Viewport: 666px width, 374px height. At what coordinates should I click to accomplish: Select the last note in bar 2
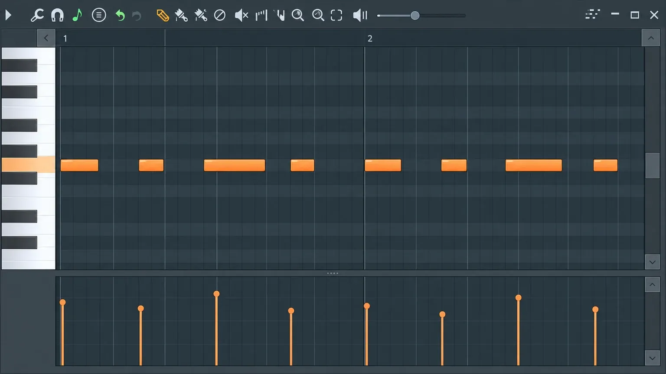pyautogui.click(x=605, y=165)
